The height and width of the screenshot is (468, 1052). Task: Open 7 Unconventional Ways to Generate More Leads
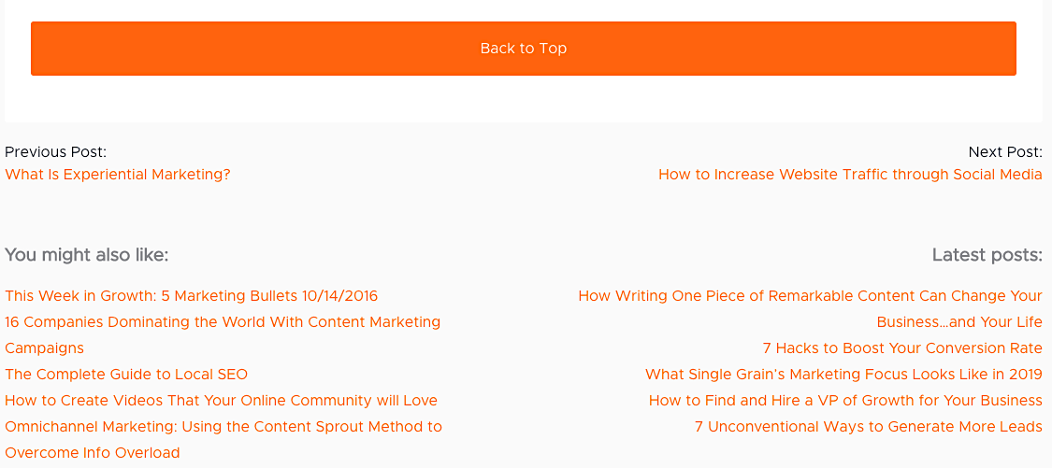tap(868, 426)
